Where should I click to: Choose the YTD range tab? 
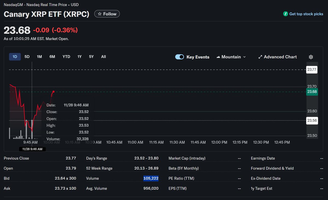[66, 57]
